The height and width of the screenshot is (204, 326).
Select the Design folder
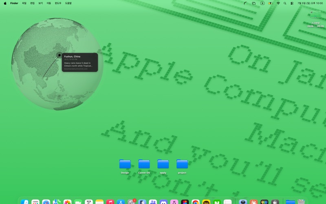(125, 164)
